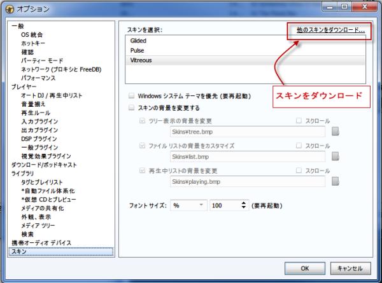The image size is (382, 283).
Task: Open the 他のスキンをダウンロード link
Action: [330, 30]
